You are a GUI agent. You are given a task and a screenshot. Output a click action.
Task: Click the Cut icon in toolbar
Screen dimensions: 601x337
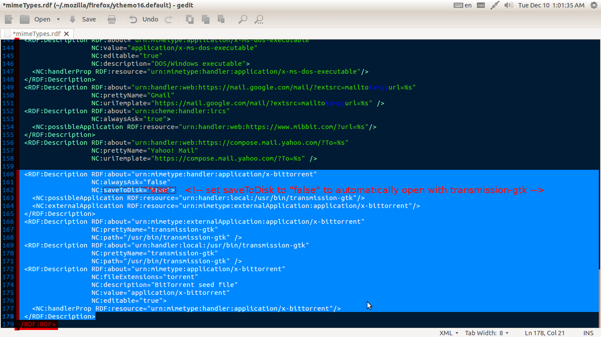(190, 19)
